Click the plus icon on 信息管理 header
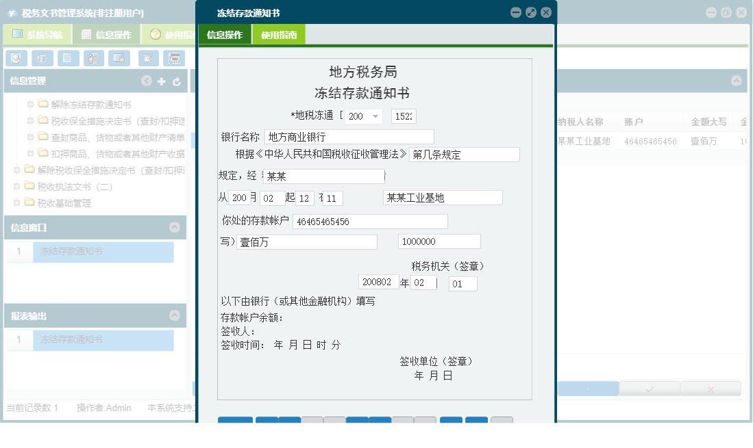The width and height of the screenshot is (753, 448). tap(161, 81)
